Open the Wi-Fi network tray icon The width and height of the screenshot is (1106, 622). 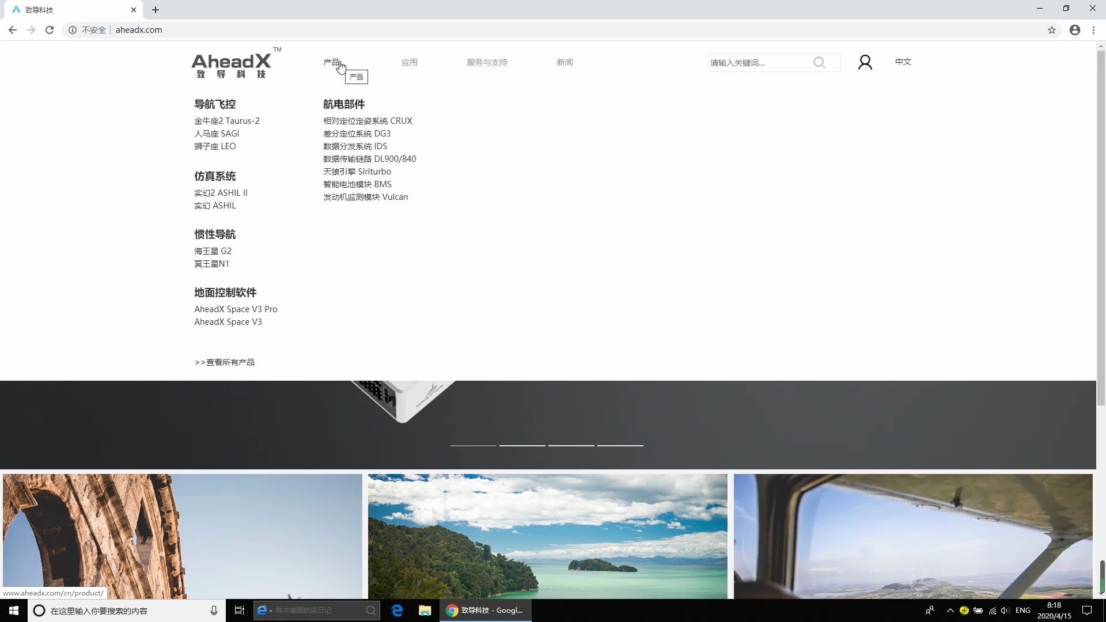992,610
